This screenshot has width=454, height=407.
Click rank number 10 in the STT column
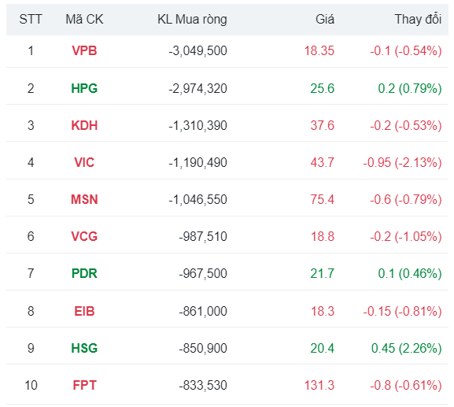[x=31, y=385]
